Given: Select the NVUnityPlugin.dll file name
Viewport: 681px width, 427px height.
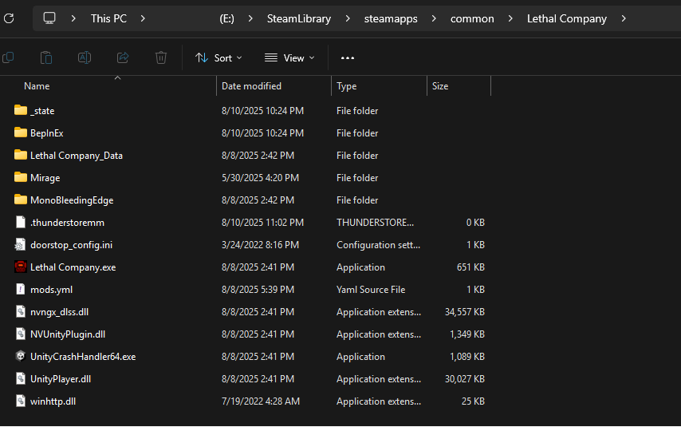Looking at the screenshot, I should [x=68, y=334].
